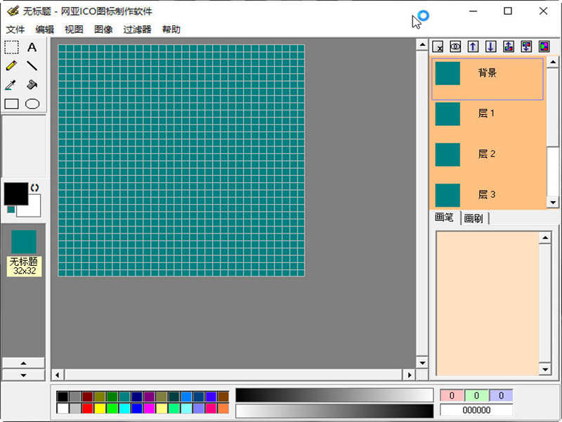
Task: Click the flatten all layers colorful icon
Action: 544,46
